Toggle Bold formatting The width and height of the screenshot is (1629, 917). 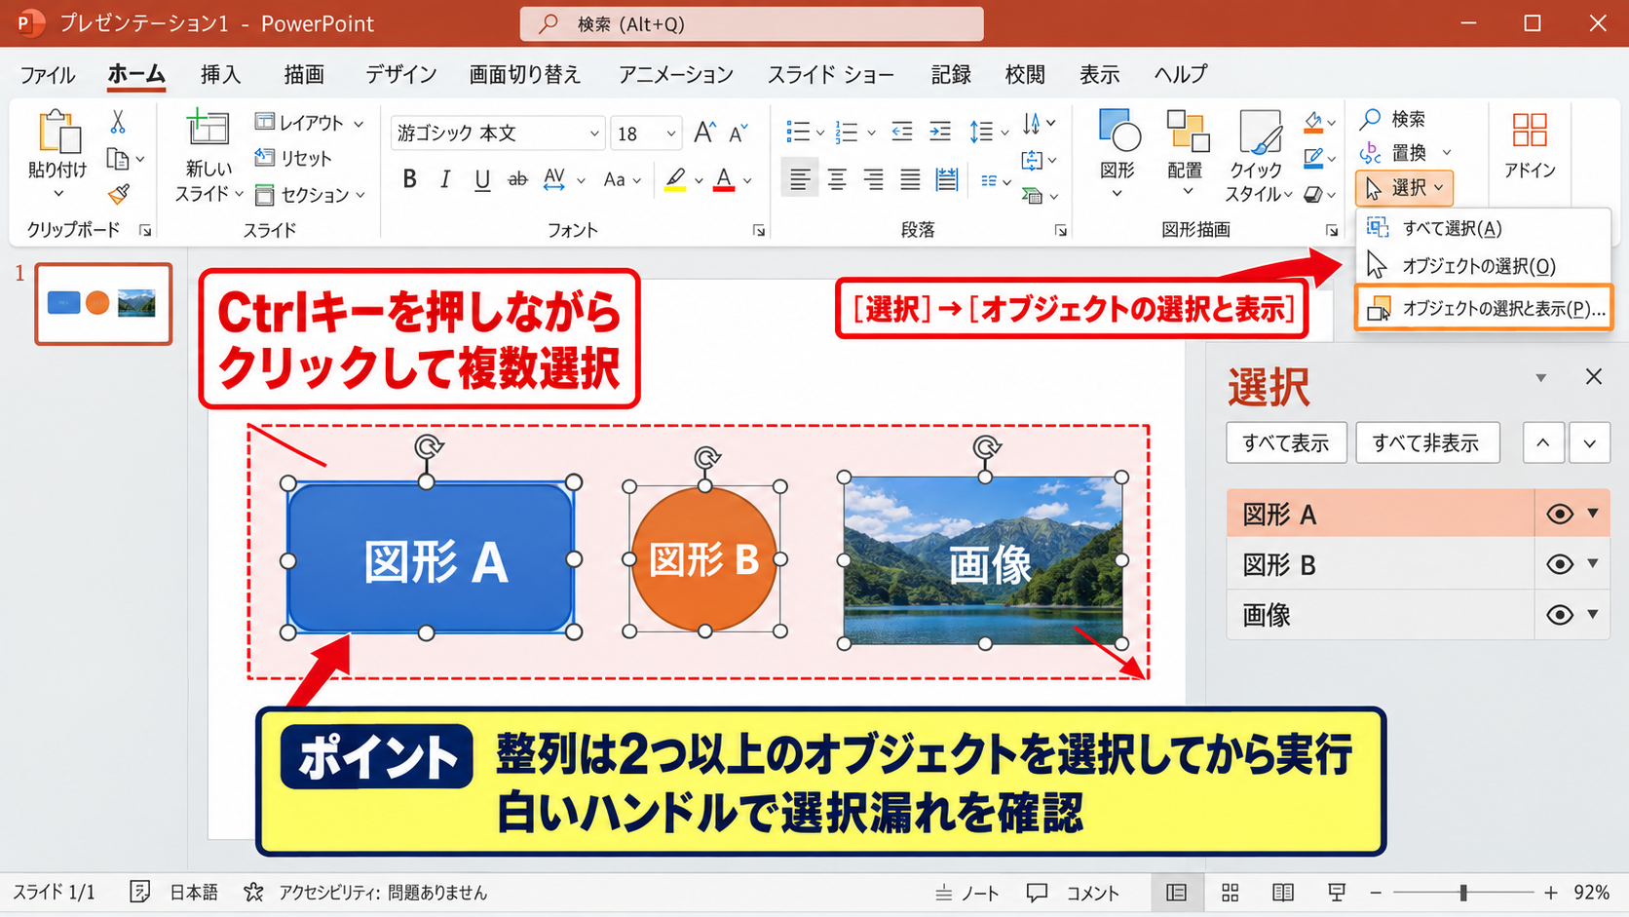click(x=409, y=179)
